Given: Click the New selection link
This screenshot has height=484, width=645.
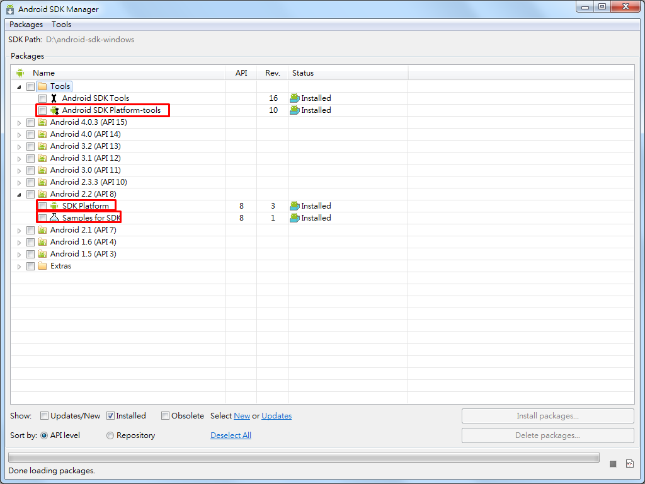Looking at the screenshot, I should tap(242, 416).
